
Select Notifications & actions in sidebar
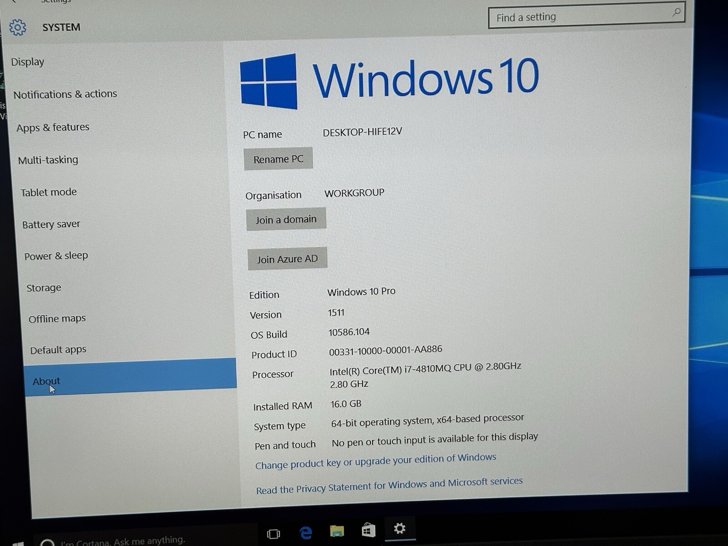point(65,94)
